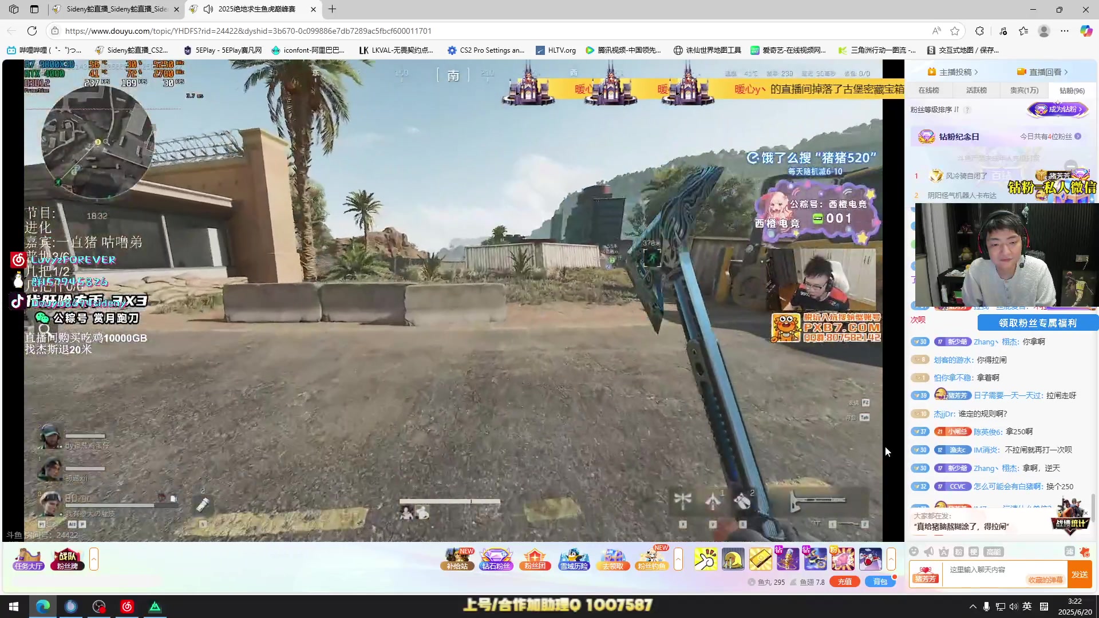Click the 粉 fan danmaku icon in chat toolbar
The width and height of the screenshot is (1099, 618).
tap(959, 552)
